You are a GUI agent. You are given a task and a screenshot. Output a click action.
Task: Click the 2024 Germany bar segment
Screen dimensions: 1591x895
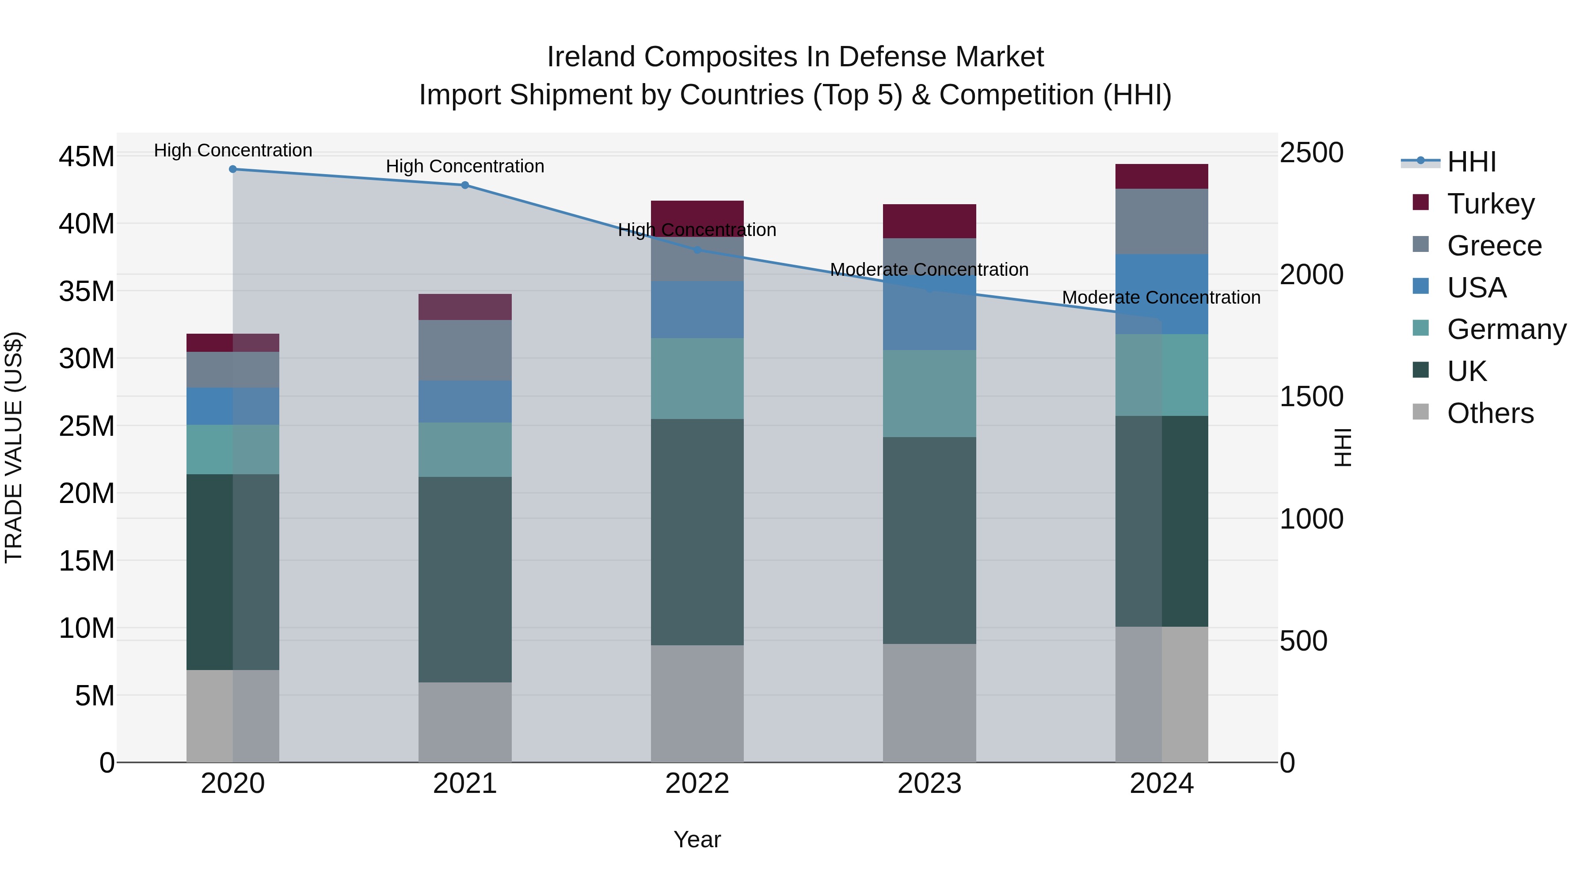[x=1162, y=376]
